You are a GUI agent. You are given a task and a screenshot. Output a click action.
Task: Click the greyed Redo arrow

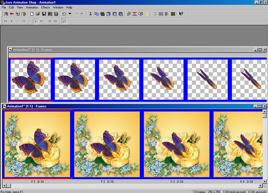point(76,14)
